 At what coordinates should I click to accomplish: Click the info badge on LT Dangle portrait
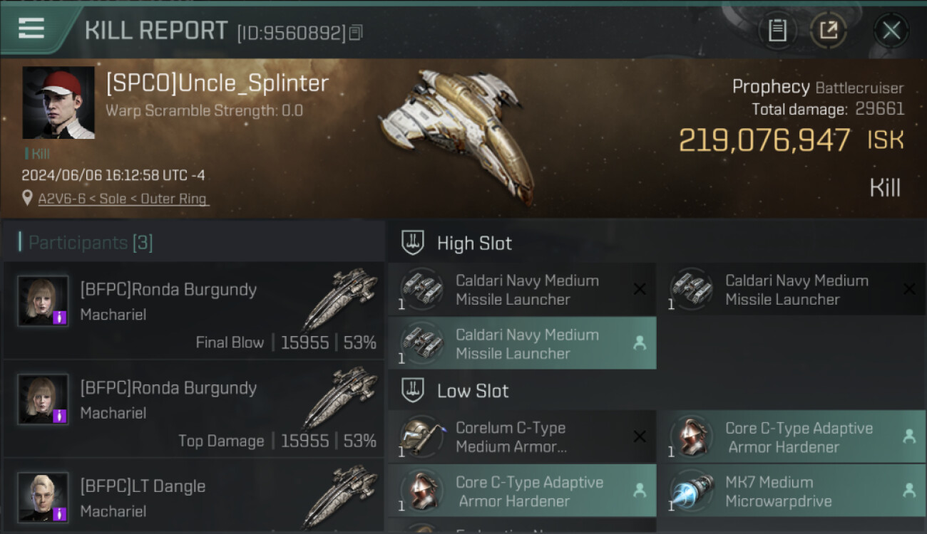click(x=61, y=513)
